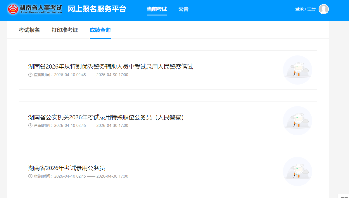The height and width of the screenshot is (198, 349).
Task: Open the 特别优秀警务辅助人员 police written exam entry
Action: pos(110,67)
